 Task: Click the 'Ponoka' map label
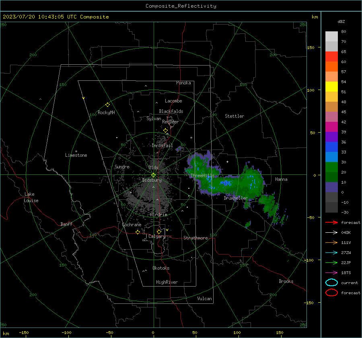pyautogui.click(x=183, y=83)
